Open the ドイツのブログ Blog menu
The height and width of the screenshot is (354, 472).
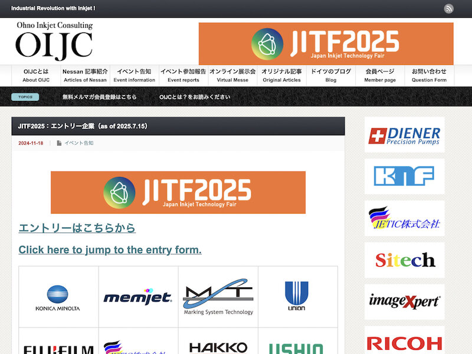(331, 76)
